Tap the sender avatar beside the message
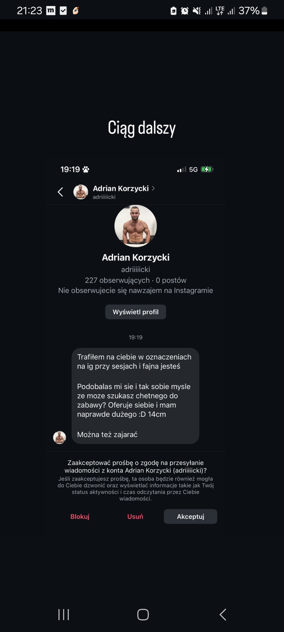The image size is (284, 632). point(60,437)
